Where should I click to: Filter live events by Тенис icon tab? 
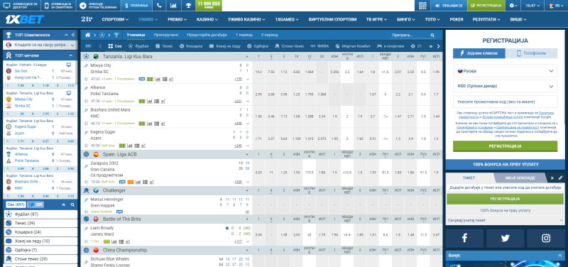(x=165, y=46)
